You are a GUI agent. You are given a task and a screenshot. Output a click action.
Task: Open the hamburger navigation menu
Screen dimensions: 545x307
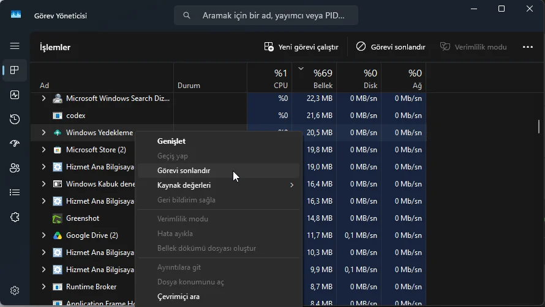point(15,46)
